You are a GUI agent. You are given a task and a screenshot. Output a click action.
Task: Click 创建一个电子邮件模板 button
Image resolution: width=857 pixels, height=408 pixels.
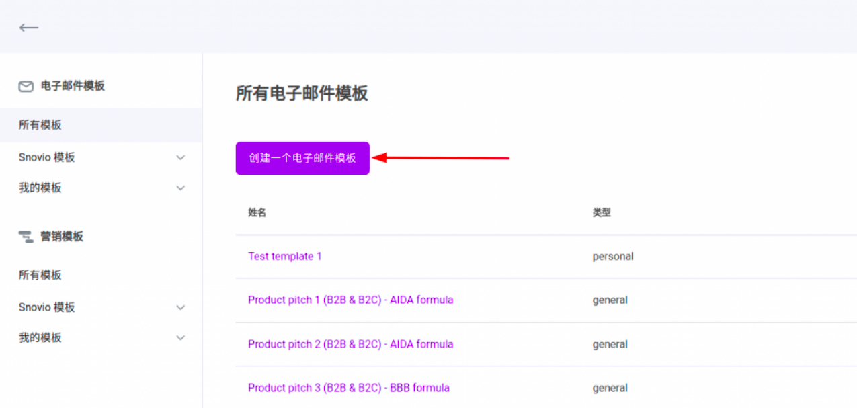tap(302, 158)
